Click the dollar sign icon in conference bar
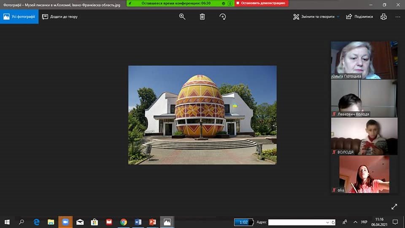 tap(229, 3)
